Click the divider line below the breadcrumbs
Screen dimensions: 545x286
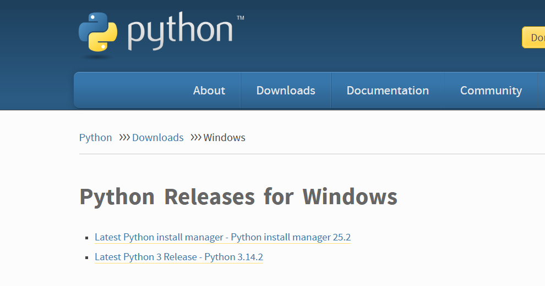(308, 154)
